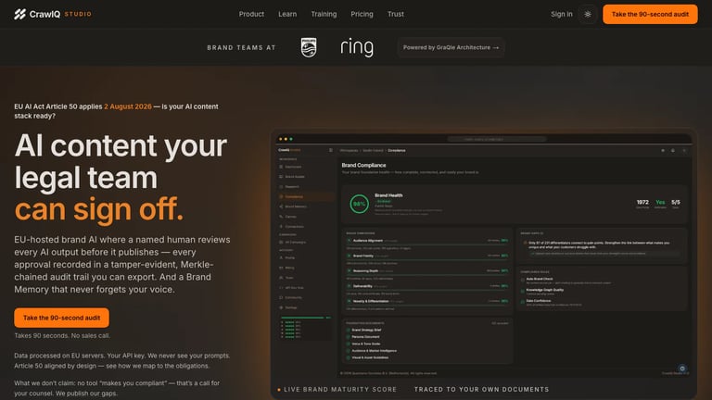Viewport: 712px width, 400px height.
Task: Click 'TRACED TO YOUR OWN DOCUMENTS' caption
Action: click(481, 389)
